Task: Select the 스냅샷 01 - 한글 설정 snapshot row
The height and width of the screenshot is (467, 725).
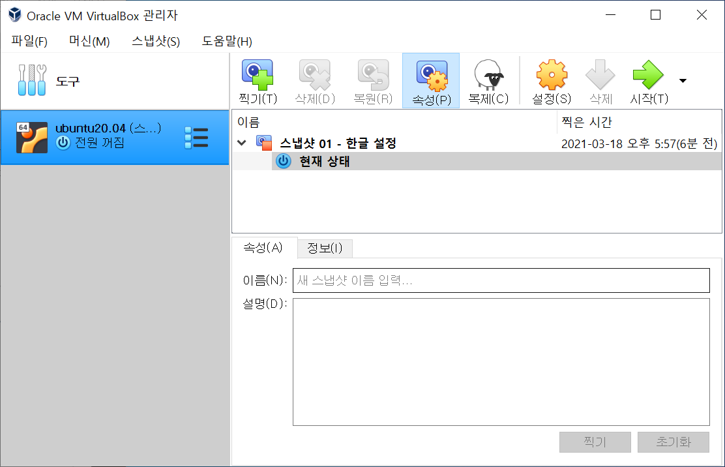Action: pyautogui.click(x=477, y=143)
